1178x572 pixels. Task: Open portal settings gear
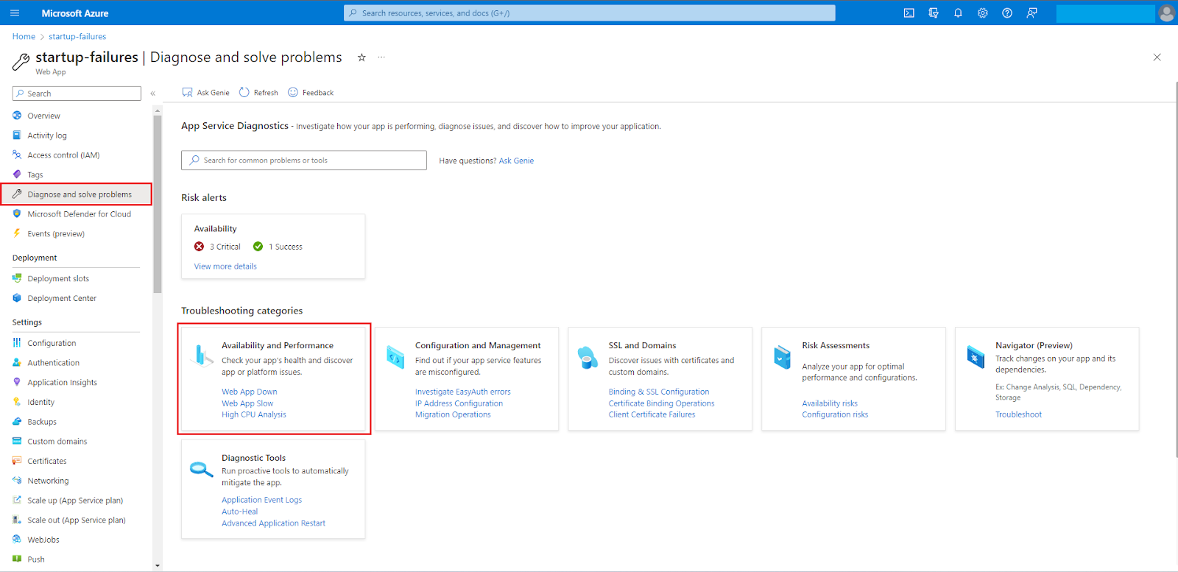[x=982, y=13]
